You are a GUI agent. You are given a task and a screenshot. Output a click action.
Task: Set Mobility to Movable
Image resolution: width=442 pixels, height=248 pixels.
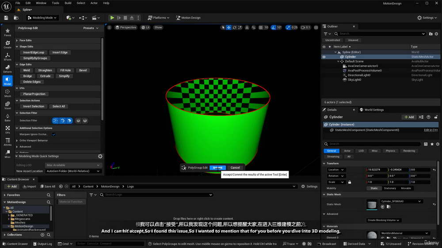(x=406, y=188)
